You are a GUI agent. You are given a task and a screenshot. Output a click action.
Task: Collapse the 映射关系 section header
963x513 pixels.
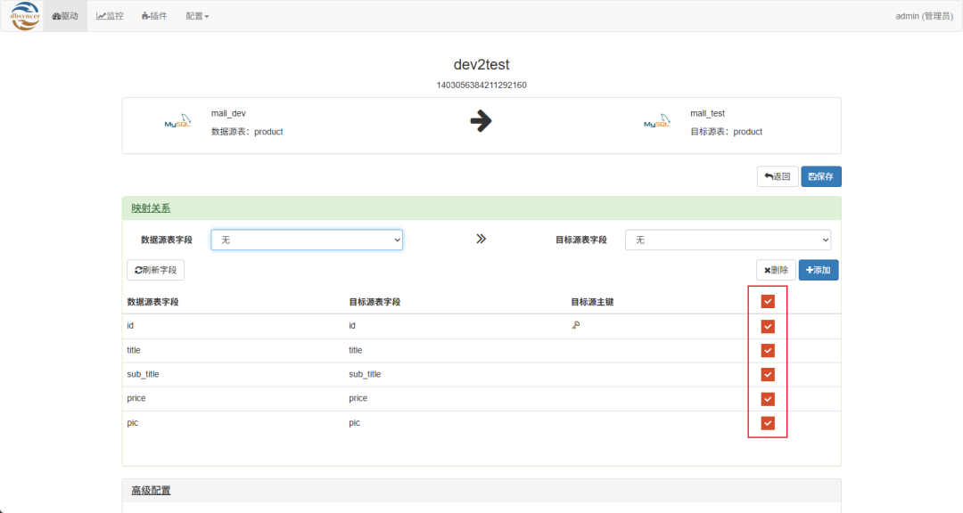pos(151,208)
